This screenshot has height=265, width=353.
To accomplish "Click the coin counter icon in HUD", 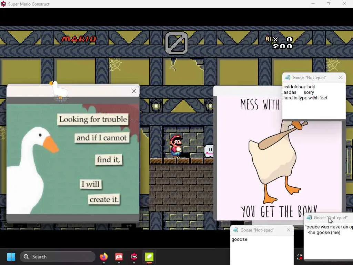I will coord(268,39).
